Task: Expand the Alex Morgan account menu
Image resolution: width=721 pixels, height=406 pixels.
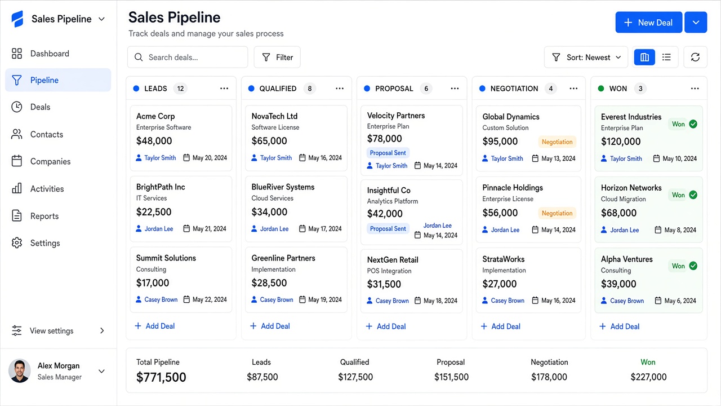Action: click(101, 371)
